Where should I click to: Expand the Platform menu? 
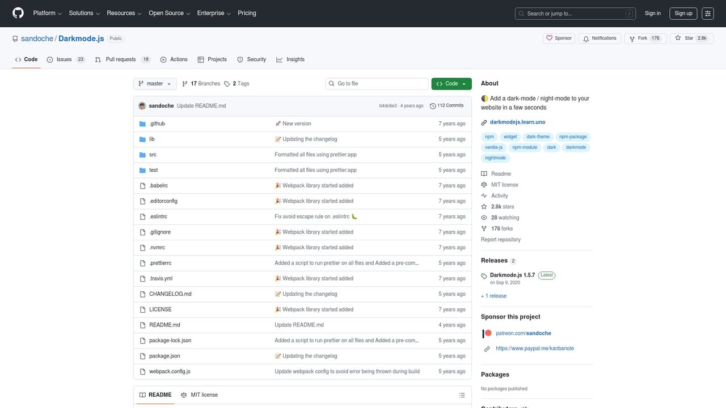click(46, 13)
